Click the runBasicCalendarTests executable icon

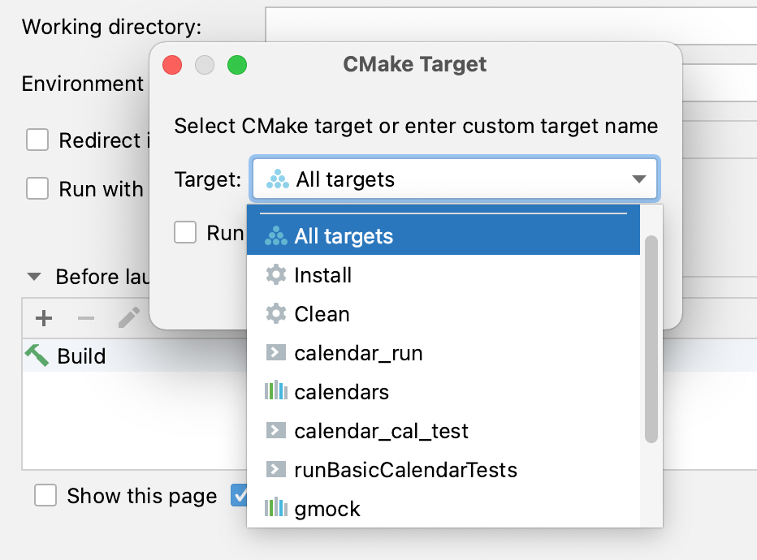pyautogui.click(x=276, y=469)
